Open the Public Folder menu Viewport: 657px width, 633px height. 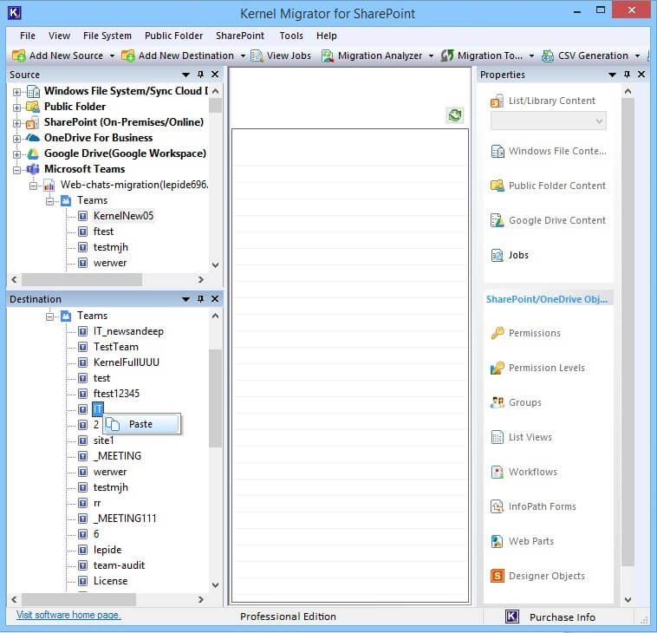coord(174,36)
